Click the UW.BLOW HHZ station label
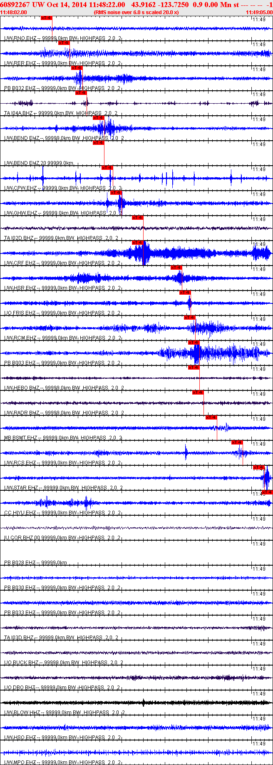Viewport: 273px width, 765px height. [x=22, y=713]
